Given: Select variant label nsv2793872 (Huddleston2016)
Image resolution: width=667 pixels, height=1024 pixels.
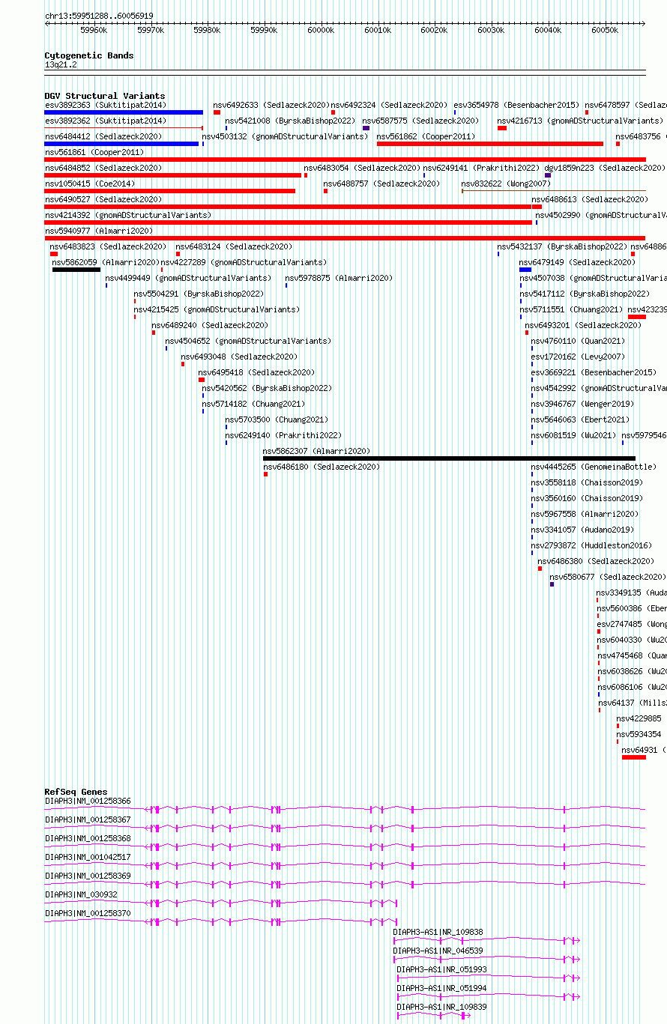Looking at the screenshot, I should (591, 545).
